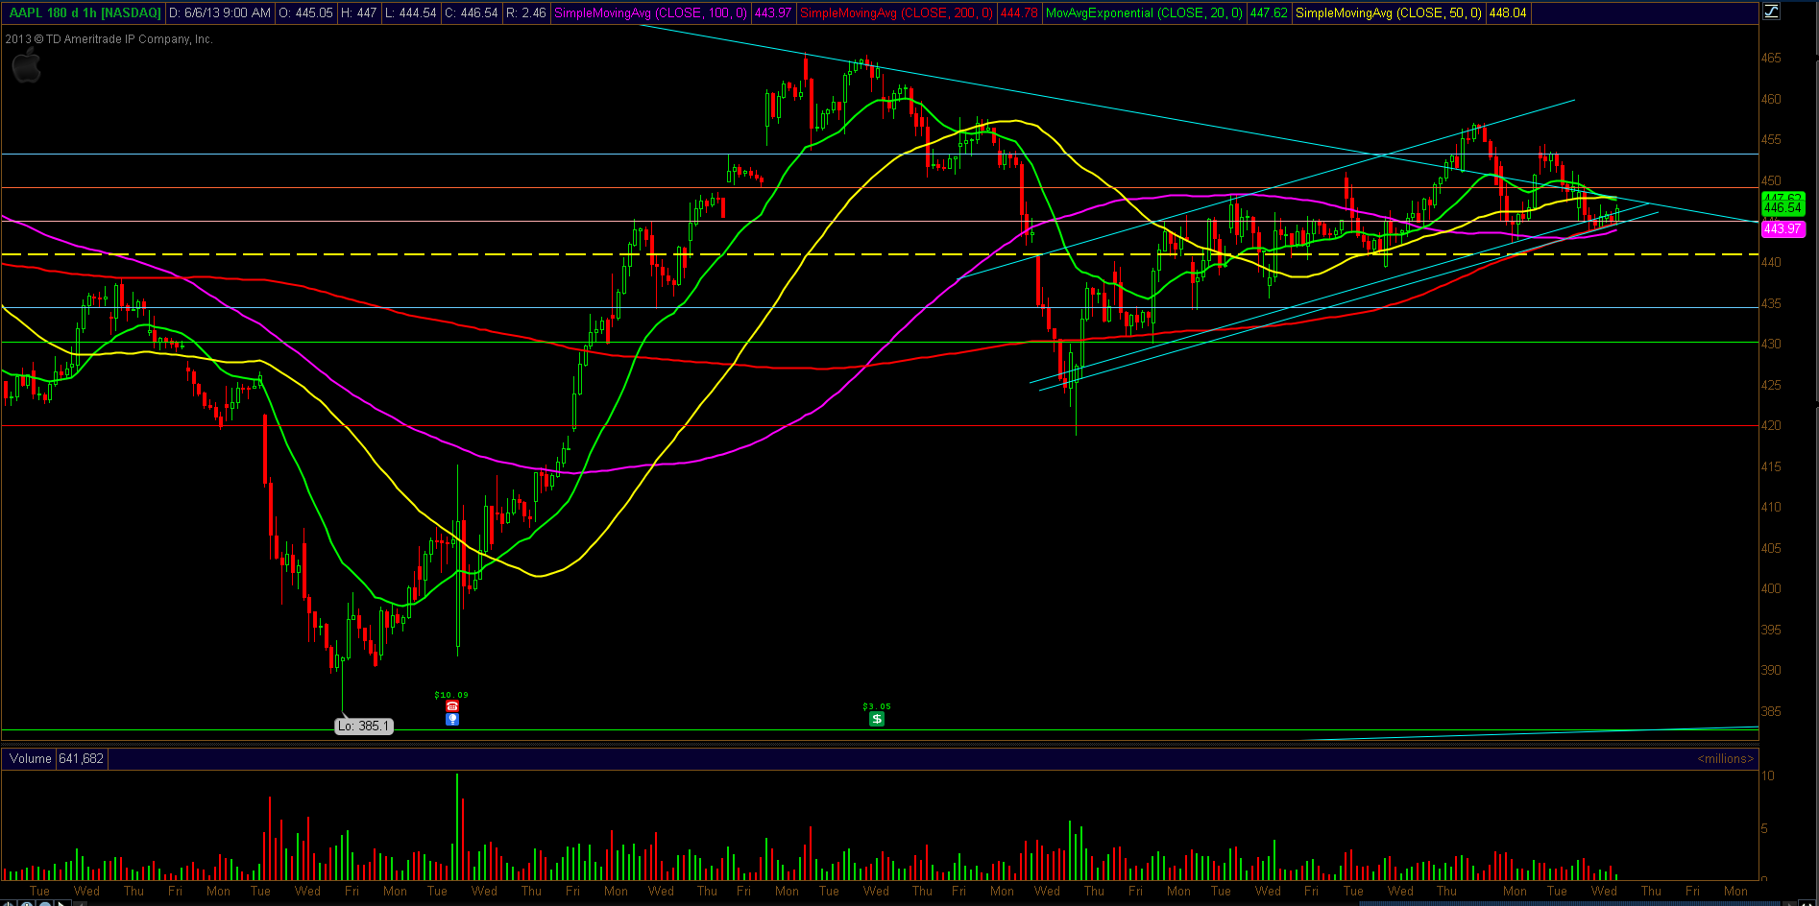Image resolution: width=1819 pixels, height=906 pixels.
Task: Click the 385 price axis label
Action: click(1771, 711)
